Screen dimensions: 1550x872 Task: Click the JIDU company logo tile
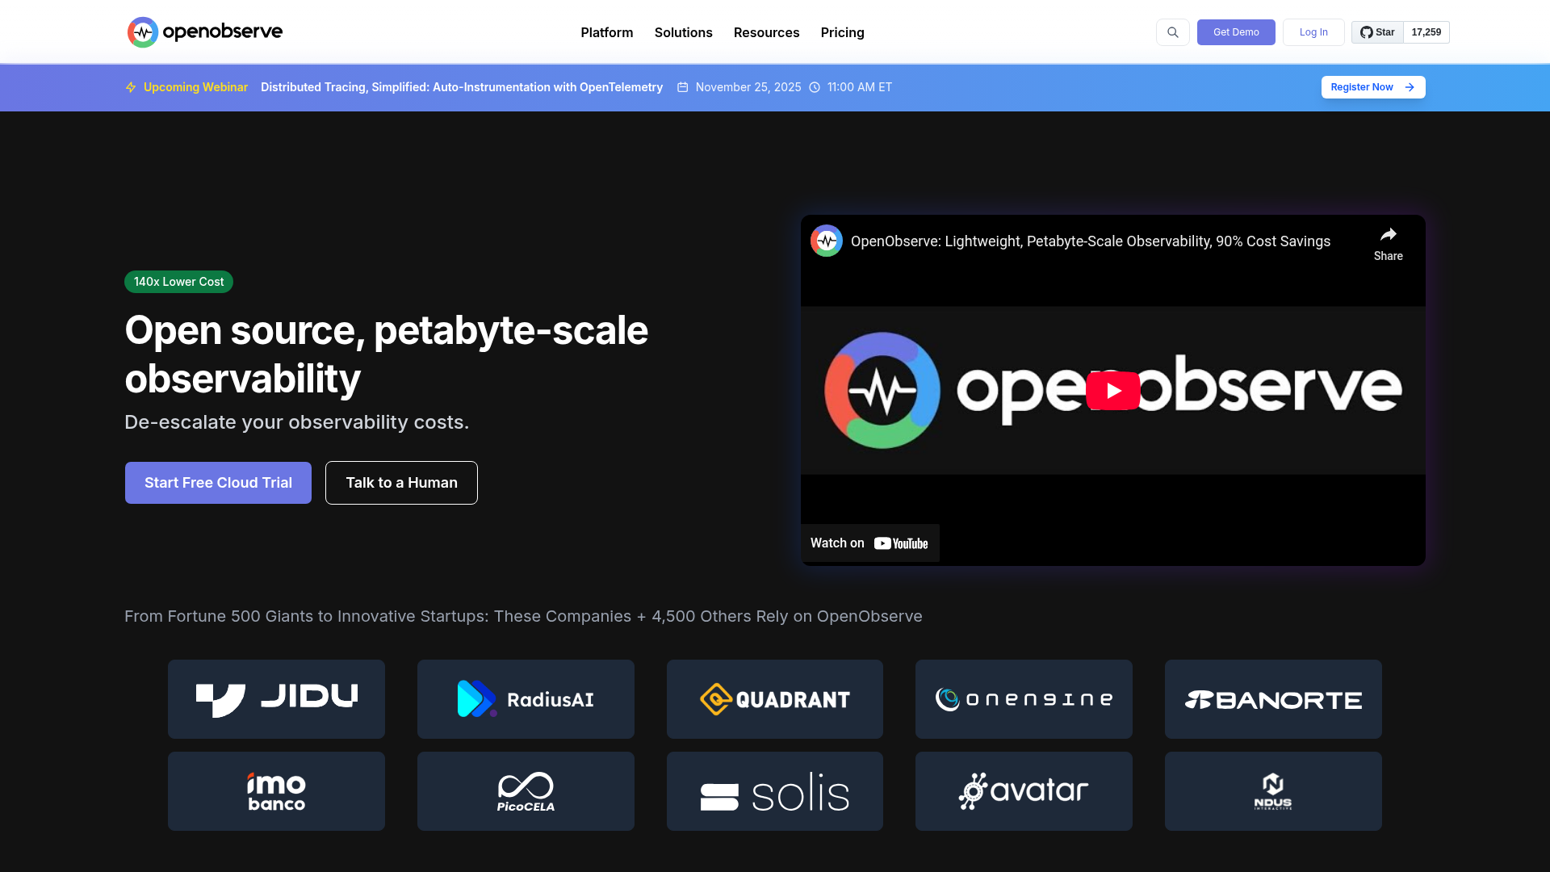(276, 698)
